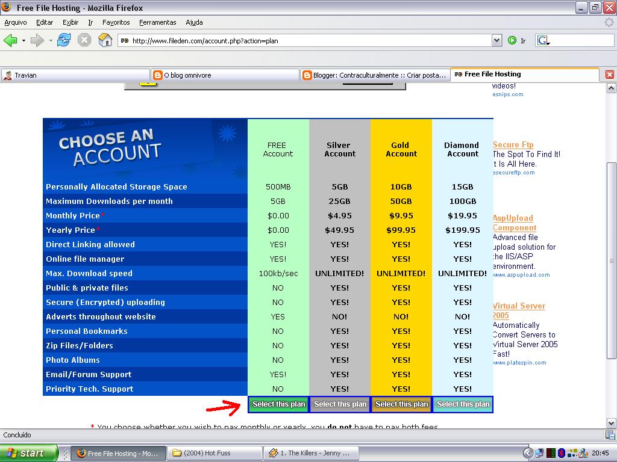
Task: Click the Concluído status bar text
Action: click(x=17, y=435)
